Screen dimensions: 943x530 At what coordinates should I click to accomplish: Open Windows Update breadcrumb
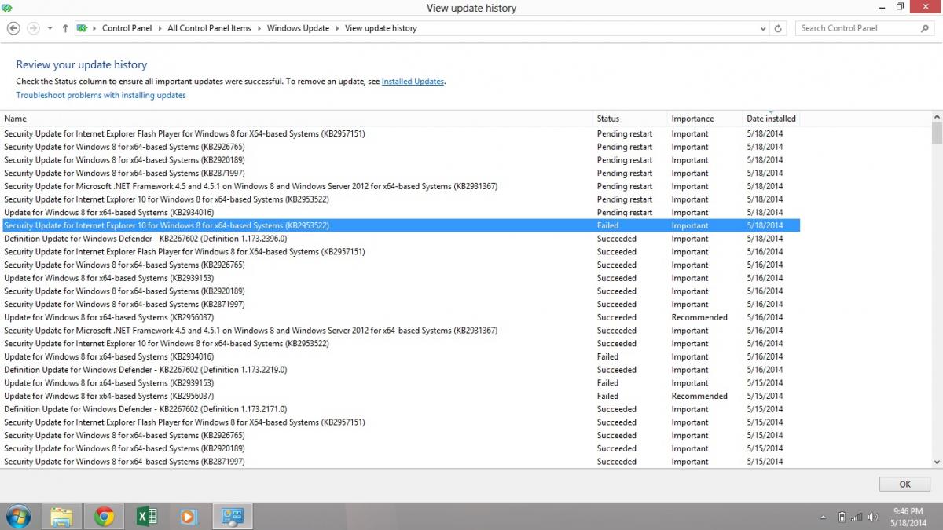pyautogui.click(x=298, y=28)
